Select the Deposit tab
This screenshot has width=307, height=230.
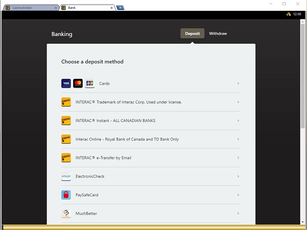pos(192,34)
